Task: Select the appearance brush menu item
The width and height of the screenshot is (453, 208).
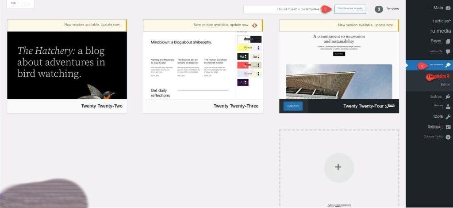Action: coord(430,65)
